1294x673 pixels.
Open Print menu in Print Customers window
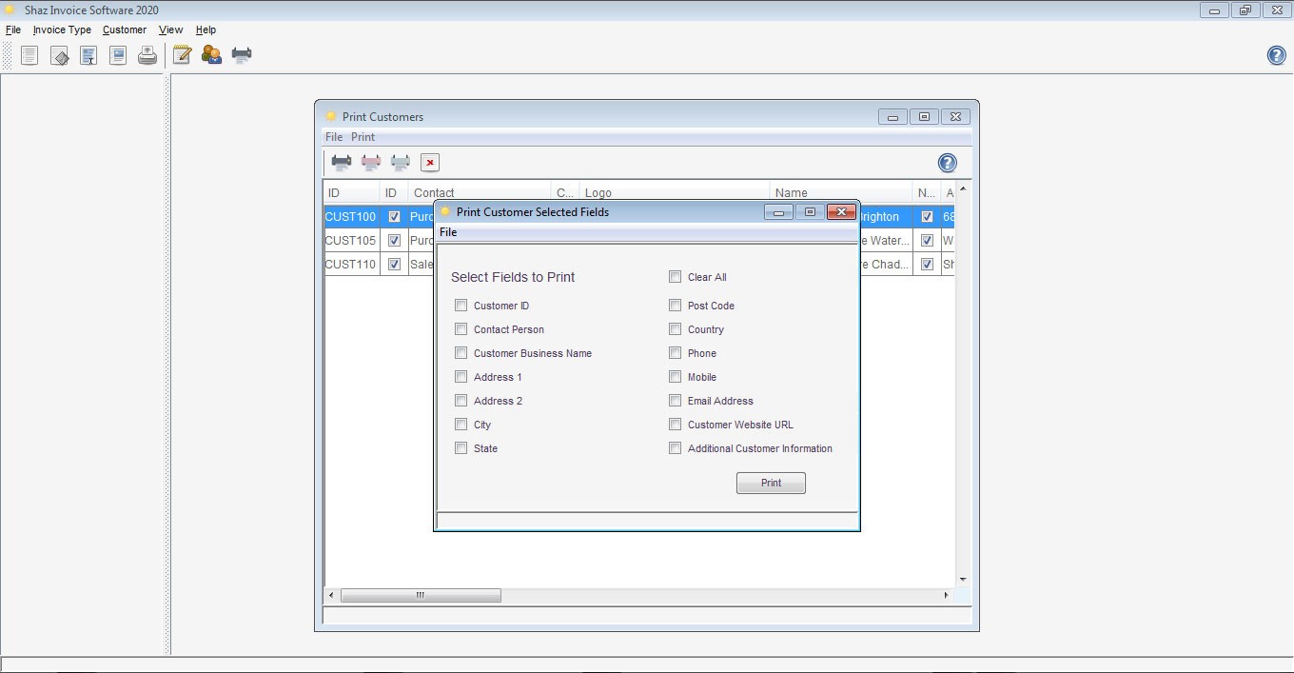click(363, 137)
